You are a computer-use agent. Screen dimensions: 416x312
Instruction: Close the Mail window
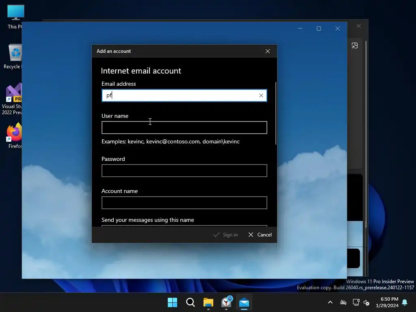point(338,28)
